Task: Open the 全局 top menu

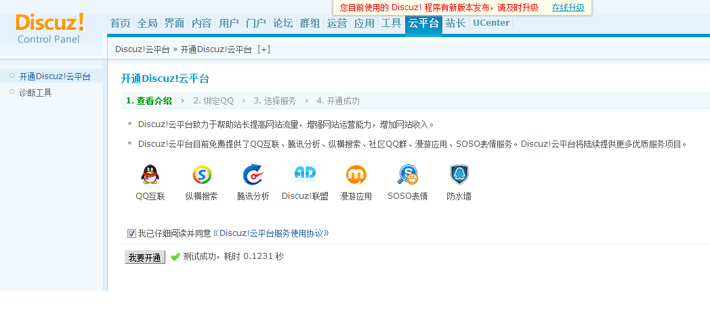Action: point(147,23)
